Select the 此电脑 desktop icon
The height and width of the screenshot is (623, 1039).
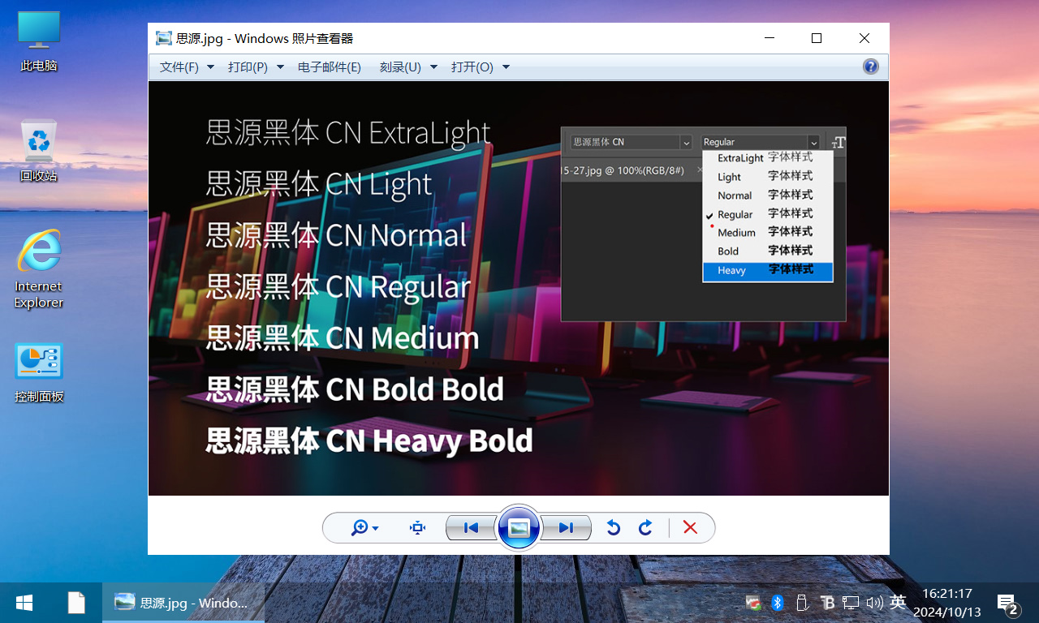(39, 42)
